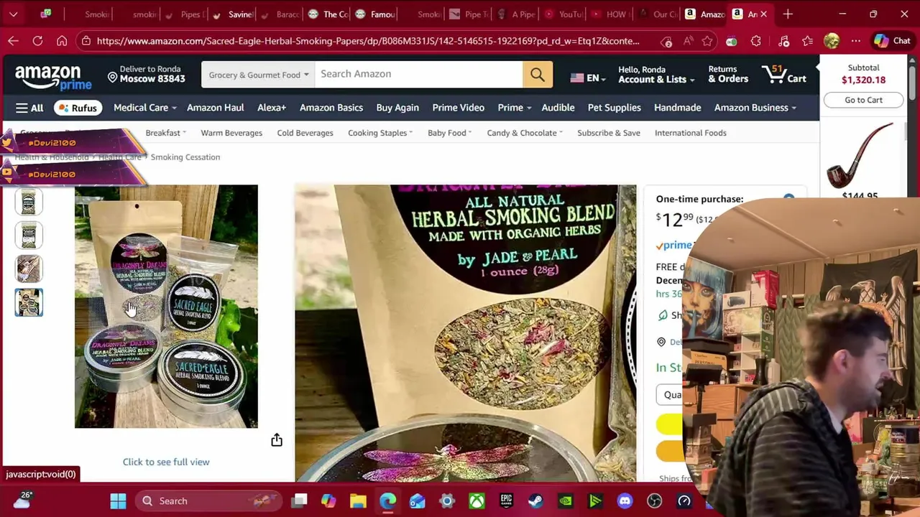Go back with browser back arrow
This screenshot has width=920, height=517.
coord(13,41)
